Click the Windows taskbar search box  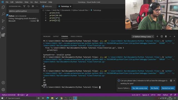point(20,98)
